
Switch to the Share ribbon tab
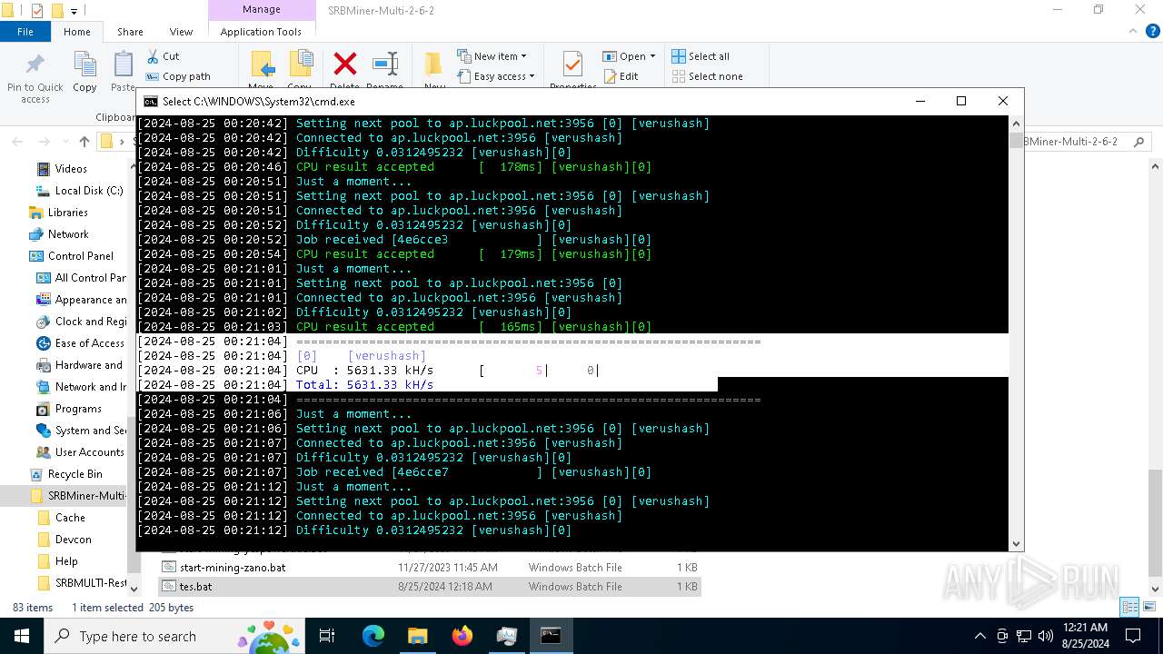point(130,31)
